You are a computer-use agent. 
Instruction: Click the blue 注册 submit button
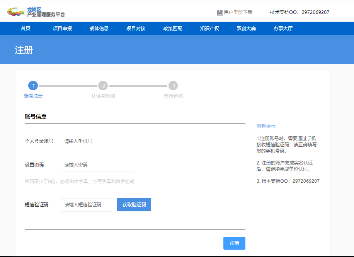(234, 243)
